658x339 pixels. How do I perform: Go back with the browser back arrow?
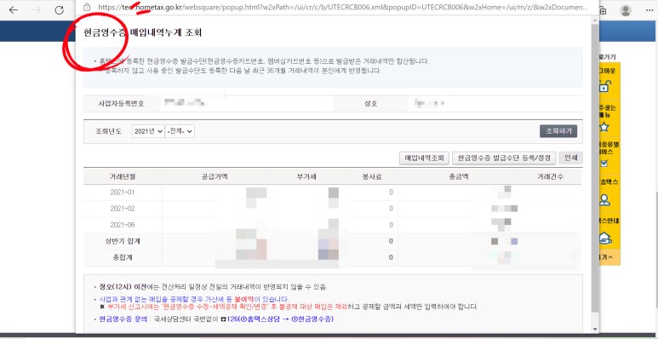(x=14, y=10)
